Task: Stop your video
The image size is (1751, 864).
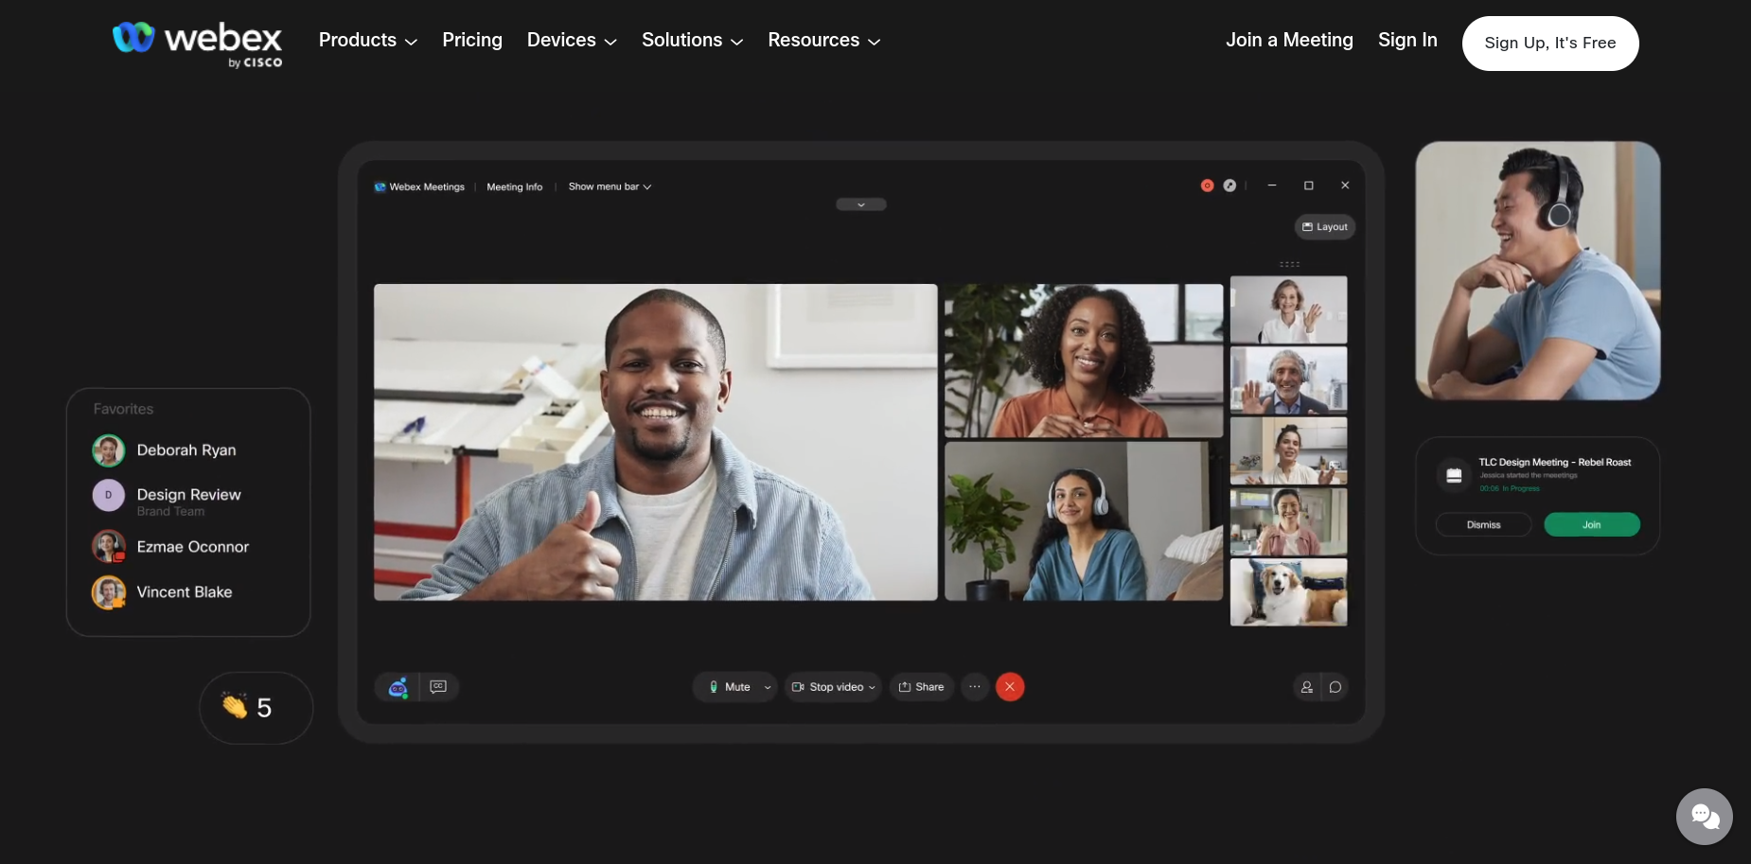Action: click(831, 687)
